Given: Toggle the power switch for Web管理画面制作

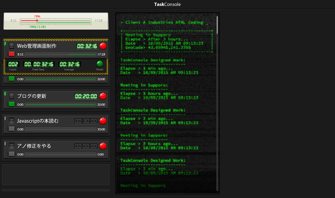Looking at the screenshot, I should point(12,46).
